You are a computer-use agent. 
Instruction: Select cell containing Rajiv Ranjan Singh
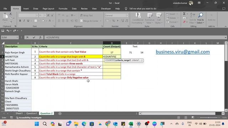(x=18, y=52)
